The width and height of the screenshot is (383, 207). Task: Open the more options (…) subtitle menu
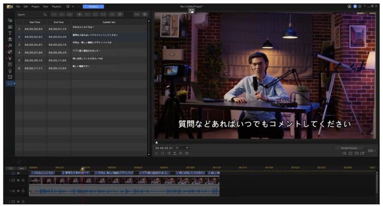[137, 15]
